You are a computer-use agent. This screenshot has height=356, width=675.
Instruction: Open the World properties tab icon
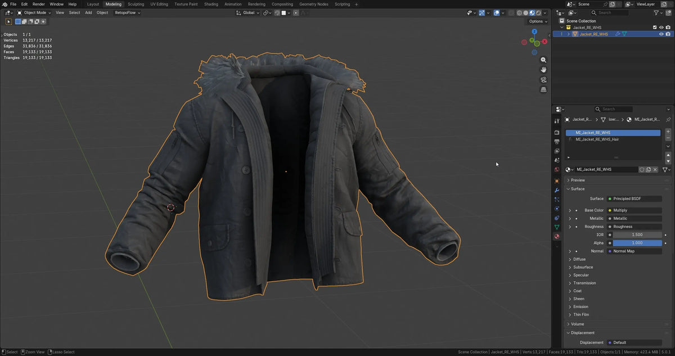(x=557, y=169)
